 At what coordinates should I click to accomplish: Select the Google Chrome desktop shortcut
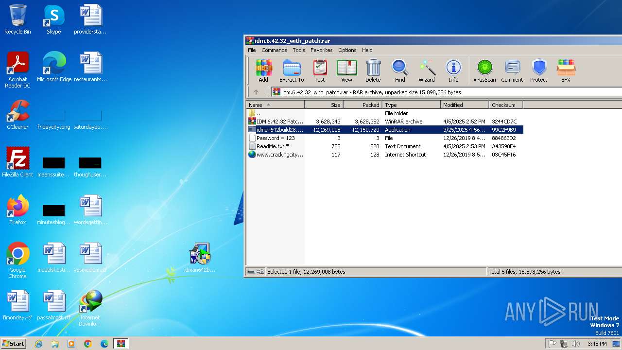coord(17,261)
